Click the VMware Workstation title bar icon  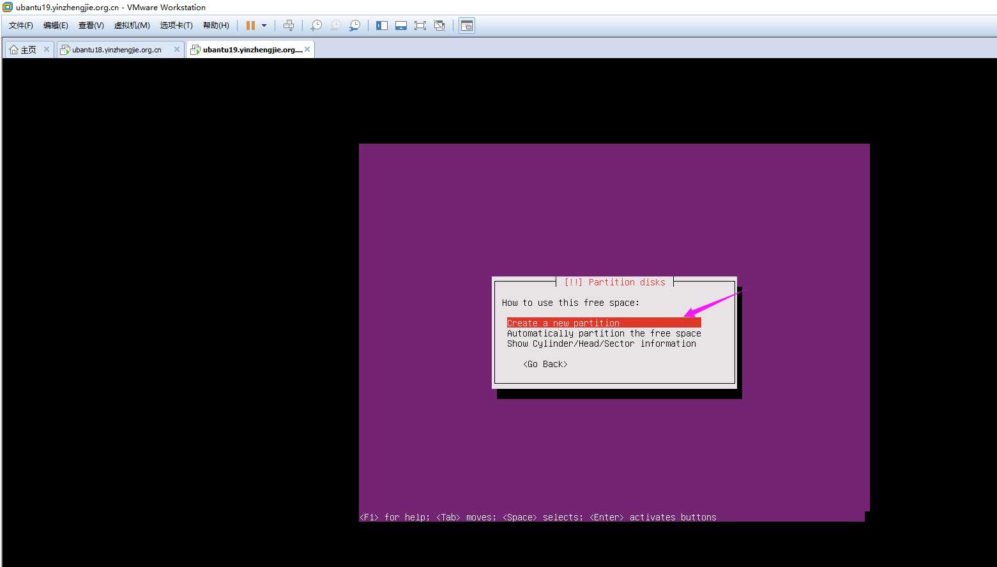(8, 7)
